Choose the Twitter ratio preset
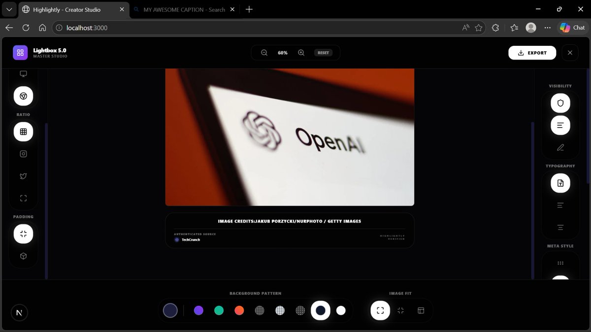The width and height of the screenshot is (591, 332). pyautogui.click(x=23, y=176)
